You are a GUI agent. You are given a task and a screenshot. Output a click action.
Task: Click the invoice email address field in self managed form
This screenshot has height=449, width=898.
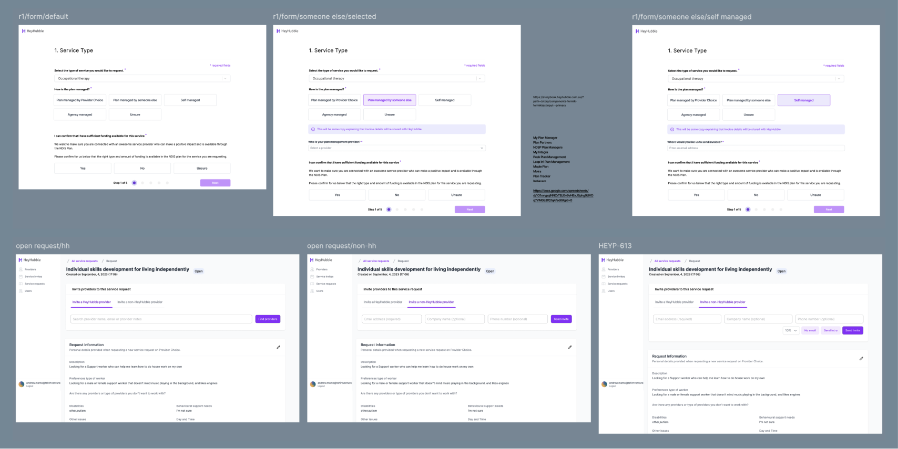tap(756, 148)
